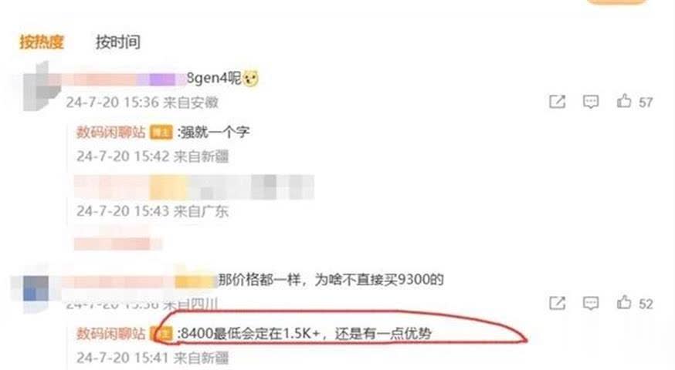Select reply text 强就一个字
This screenshot has height=370, width=675.
[213, 132]
